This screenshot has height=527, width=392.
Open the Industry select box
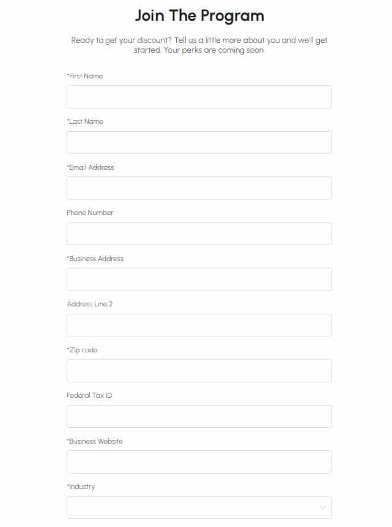pyautogui.click(x=199, y=507)
